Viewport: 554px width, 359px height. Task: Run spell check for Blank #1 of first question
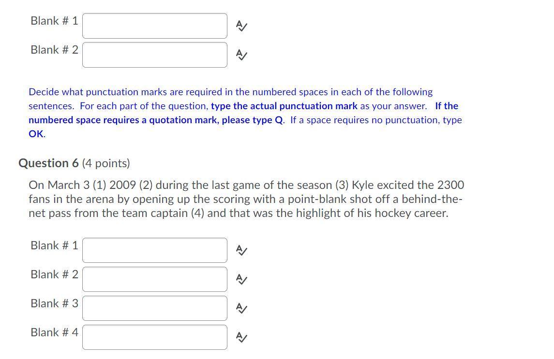(240, 26)
